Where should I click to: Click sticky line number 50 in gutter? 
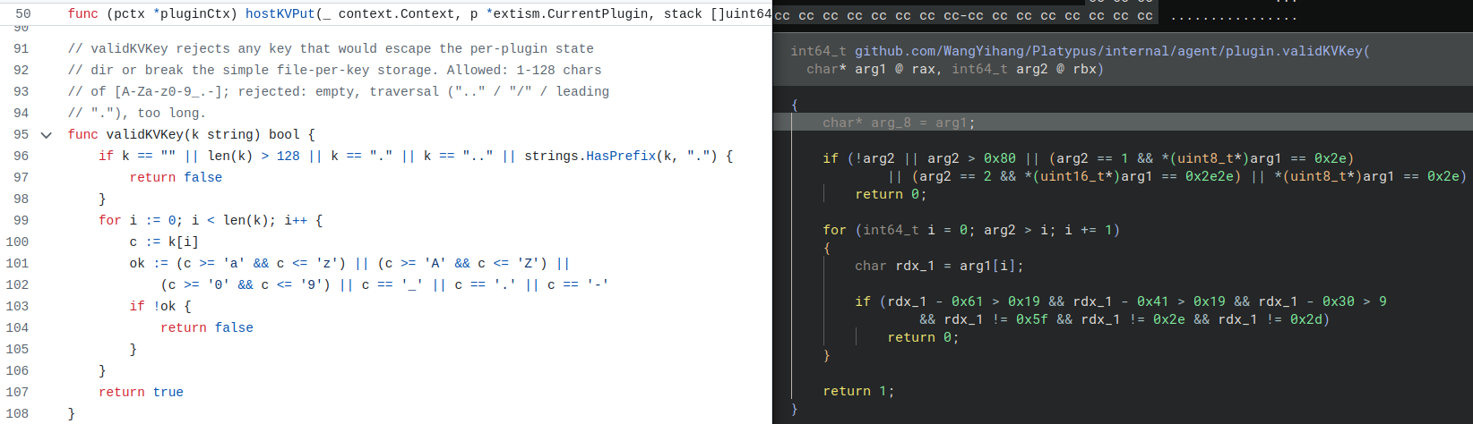(23, 13)
